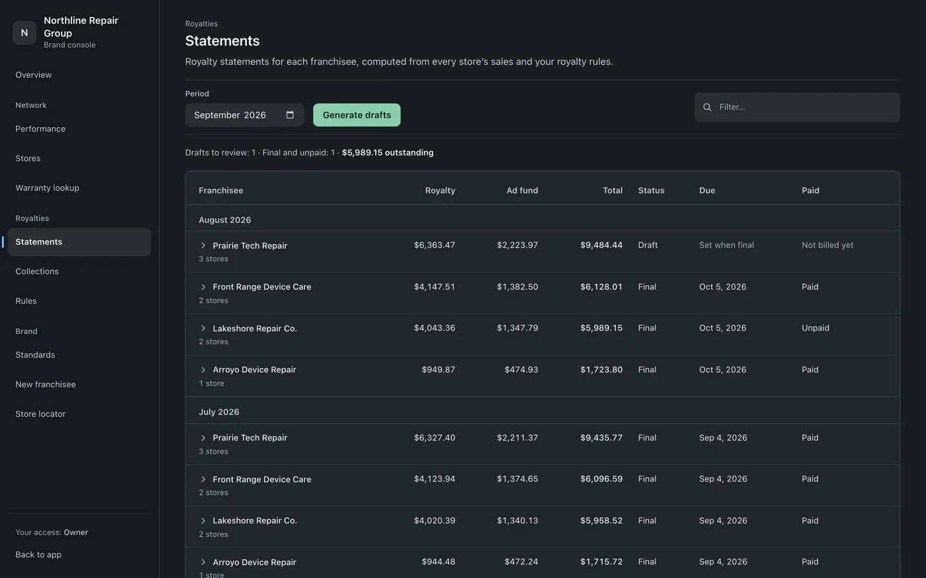Click Generate drafts button

(x=357, y=115)
